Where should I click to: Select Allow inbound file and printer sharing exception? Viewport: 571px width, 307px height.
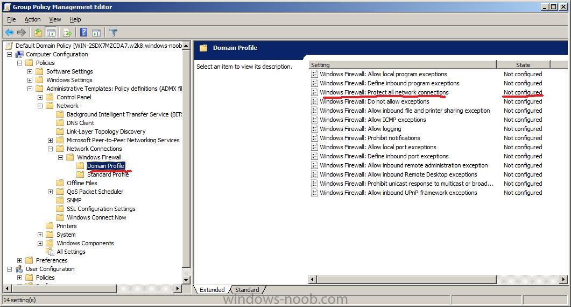coord(405,111)
